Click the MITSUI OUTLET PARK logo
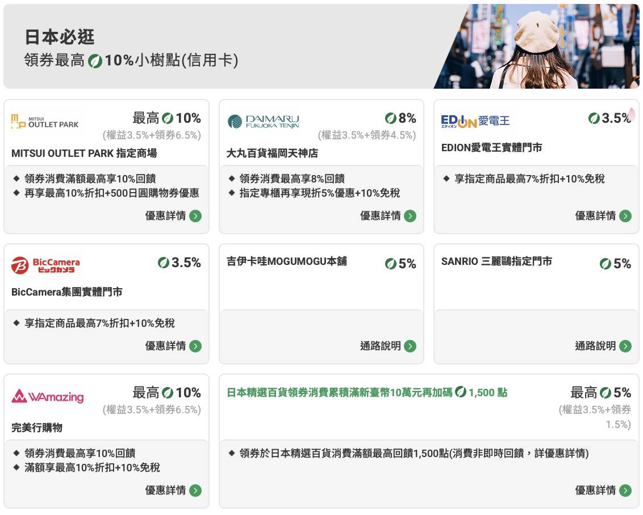 click(45, 121)
